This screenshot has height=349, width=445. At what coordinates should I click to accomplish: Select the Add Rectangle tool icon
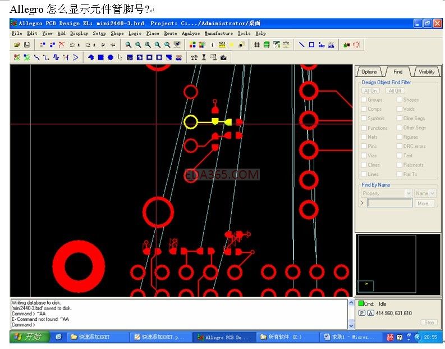311,45
